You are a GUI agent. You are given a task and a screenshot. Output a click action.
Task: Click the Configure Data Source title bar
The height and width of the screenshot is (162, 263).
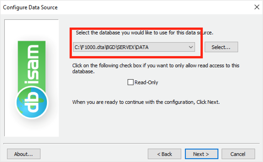pos(117,7)
